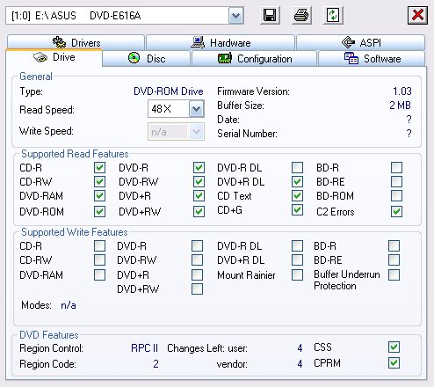Close the window with red X
Screen dimensions: 434x387
[417, 15]
